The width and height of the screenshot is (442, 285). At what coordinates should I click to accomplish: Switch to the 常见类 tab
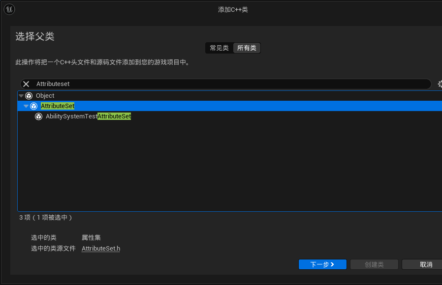tap(219, 48)
